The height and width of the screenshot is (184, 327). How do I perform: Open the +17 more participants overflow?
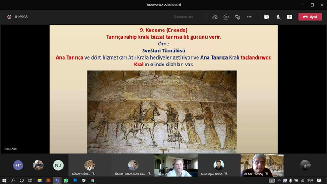pos(18,165)
